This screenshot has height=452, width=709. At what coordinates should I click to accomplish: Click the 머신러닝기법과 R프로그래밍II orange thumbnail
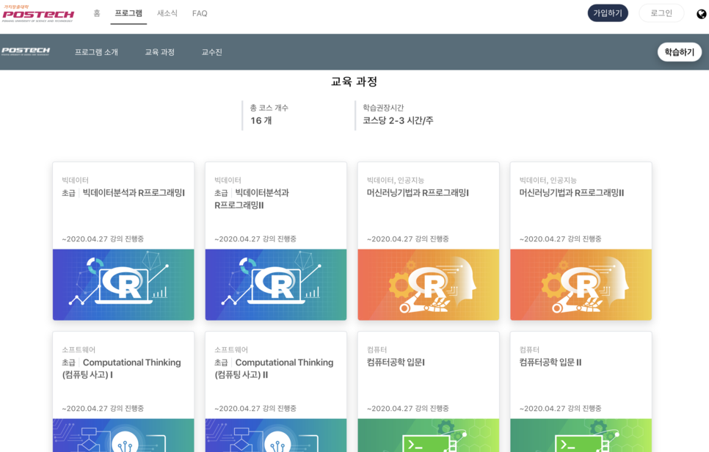point(581,285)
